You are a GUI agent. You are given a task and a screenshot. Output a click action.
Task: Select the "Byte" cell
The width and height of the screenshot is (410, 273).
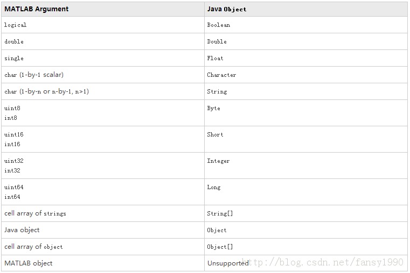coord(213,108)
